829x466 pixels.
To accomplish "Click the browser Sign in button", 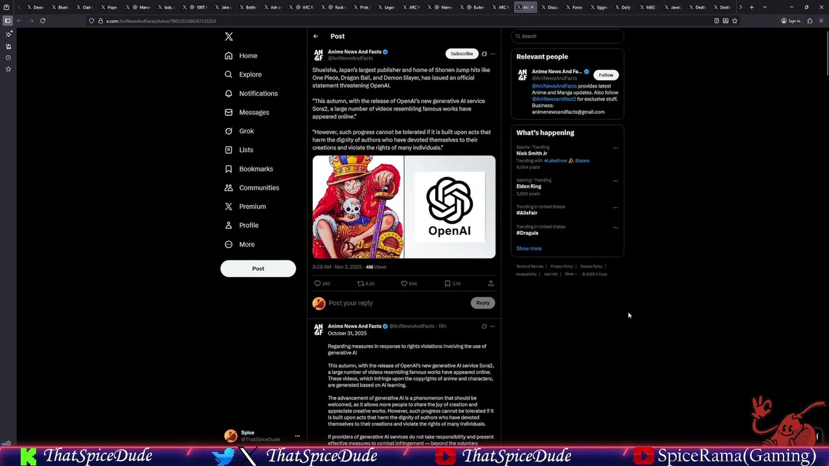I will click(x=791, y=21).
